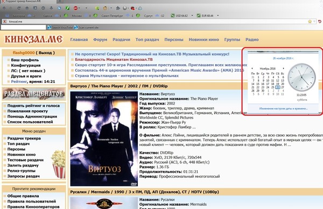Open the Ваш профиль link
Image resolution: width=323 pixels, height=209 pixels.
point(25,60)
